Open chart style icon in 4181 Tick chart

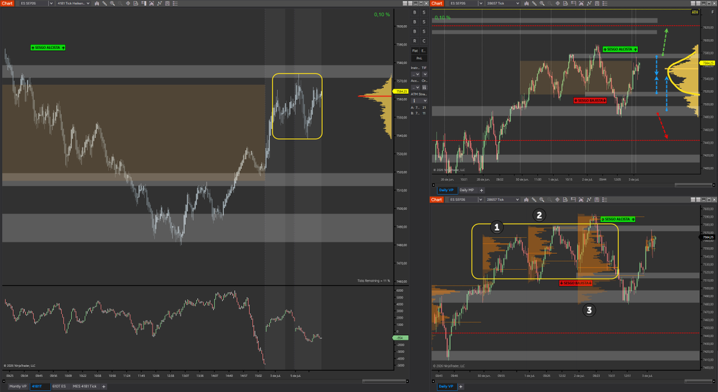(96, 3)
